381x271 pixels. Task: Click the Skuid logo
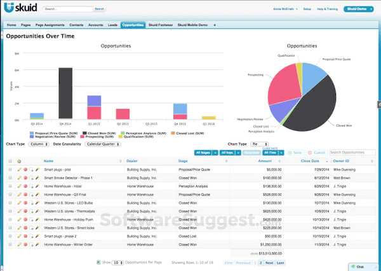[x=20, y=10]
